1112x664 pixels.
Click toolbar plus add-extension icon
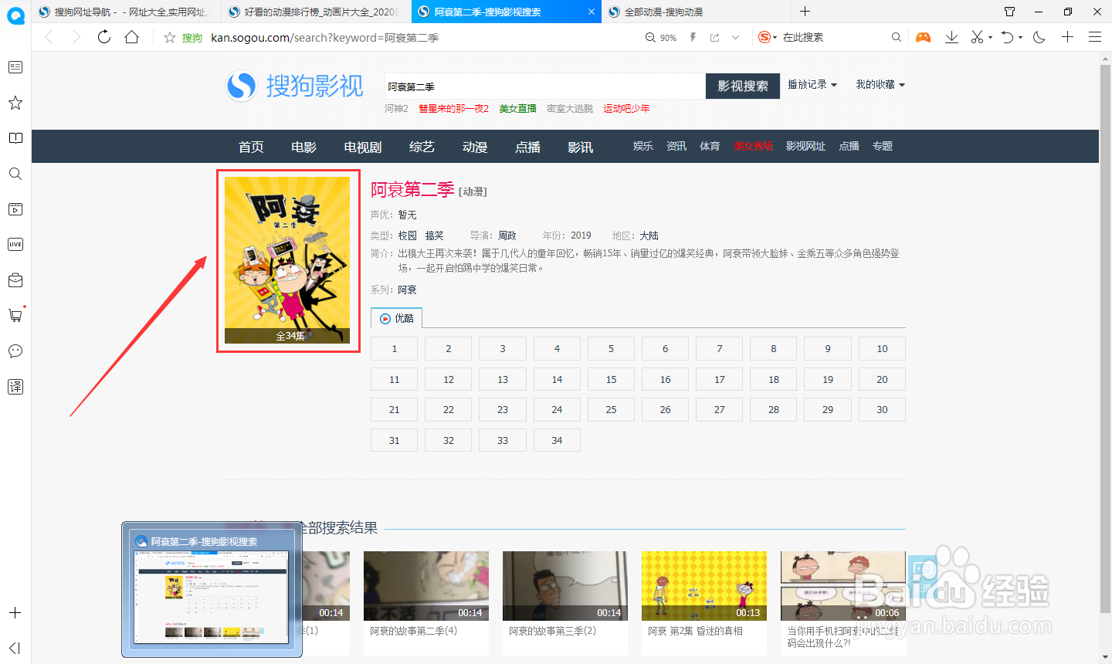(1067, 37)
